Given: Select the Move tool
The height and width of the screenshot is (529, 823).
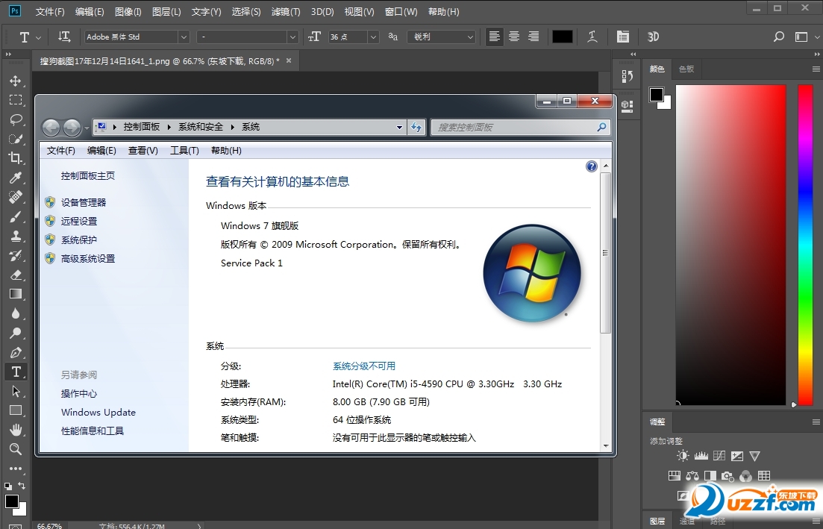Looking at the screenshot, I should point(16,81).
